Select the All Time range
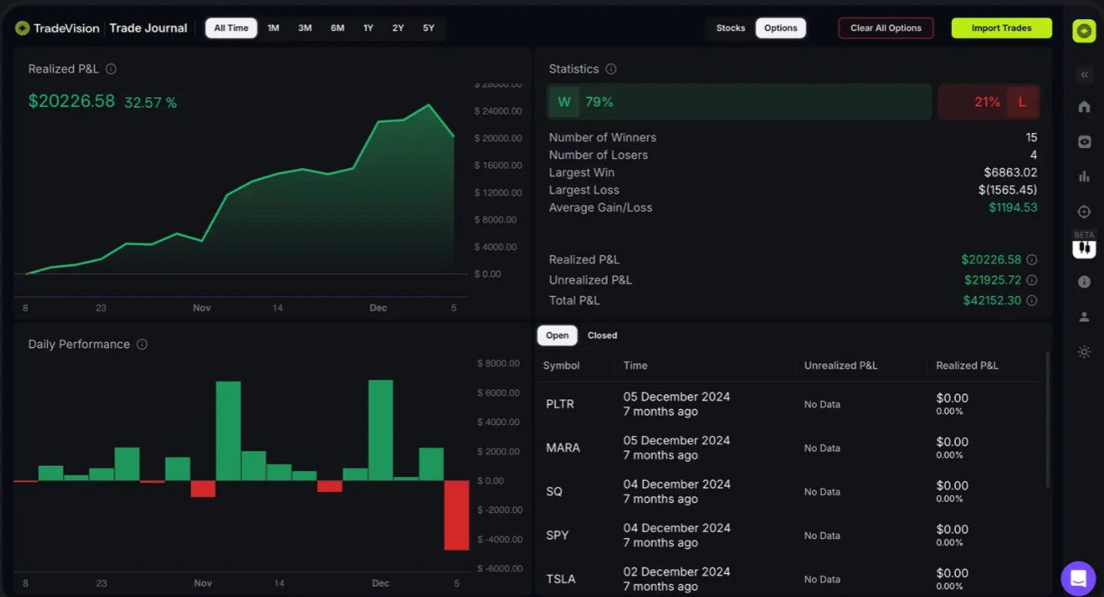Screen dimensions: 1104x597 point(231,28)
